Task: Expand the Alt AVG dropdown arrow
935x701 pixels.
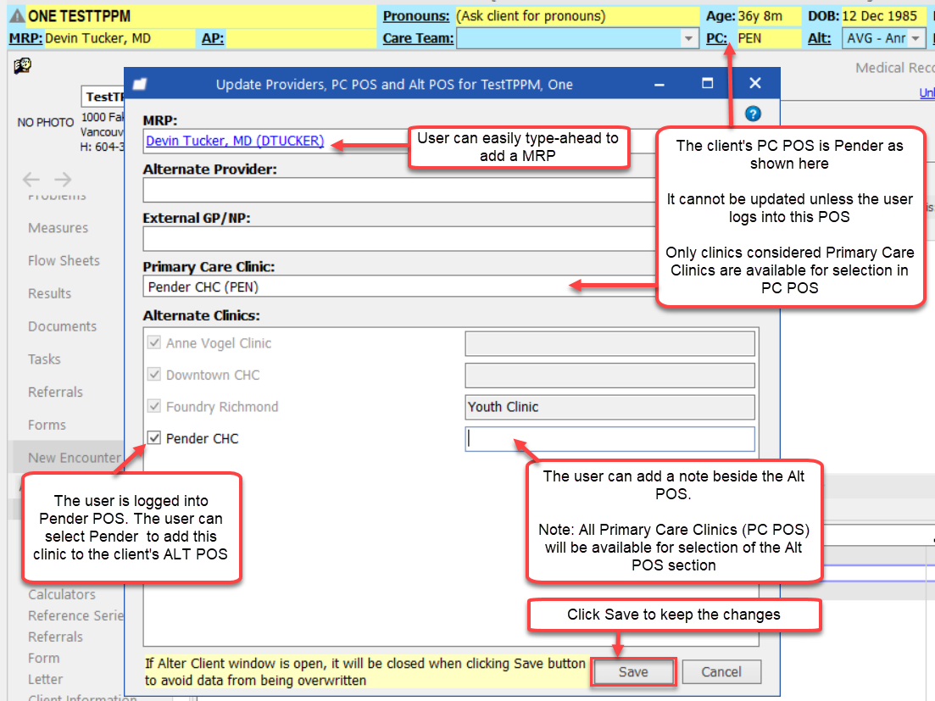Action: [x=916, y=39]
